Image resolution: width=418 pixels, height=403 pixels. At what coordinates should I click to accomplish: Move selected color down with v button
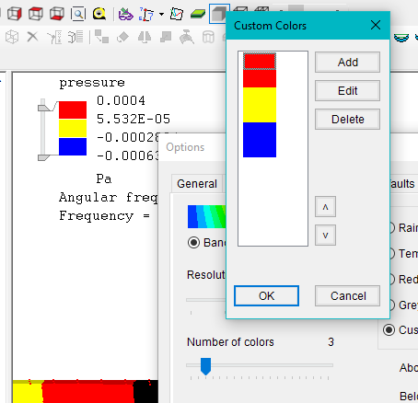click(x=325, y=236)
